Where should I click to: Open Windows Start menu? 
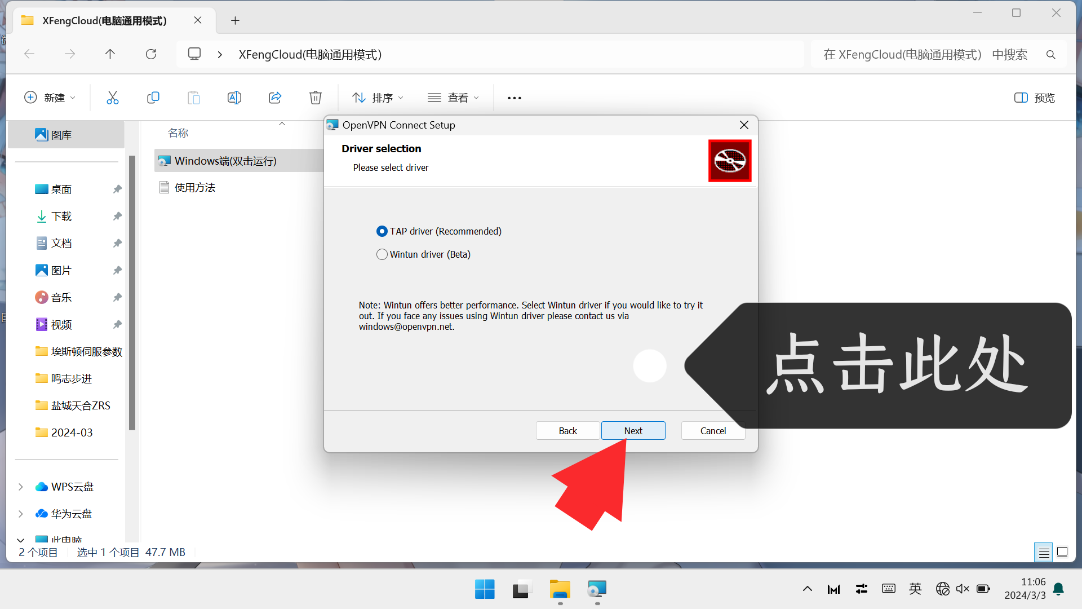485,589
